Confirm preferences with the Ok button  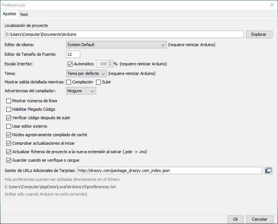pyautogui.click(x=235, y=219)
